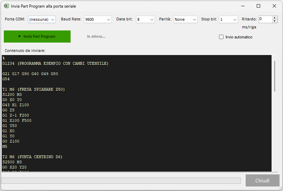The width and height of the screenshot is (283, 191).
Task: Click the line 'T2 M6 (PUNTA CENTRINO D6)'
Action: click(x=32, y=157)
